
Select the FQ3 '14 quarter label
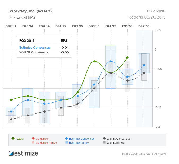[28, 26]
